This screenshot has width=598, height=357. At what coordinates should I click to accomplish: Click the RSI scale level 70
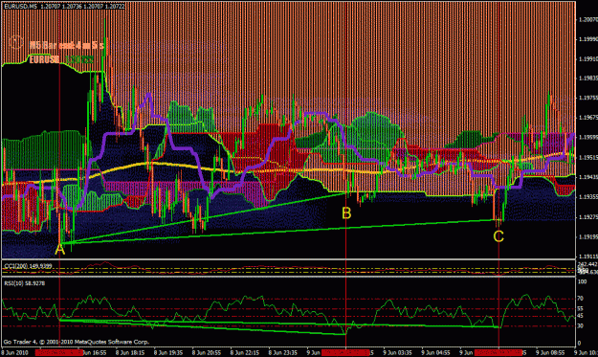click(x=581, y=298)
